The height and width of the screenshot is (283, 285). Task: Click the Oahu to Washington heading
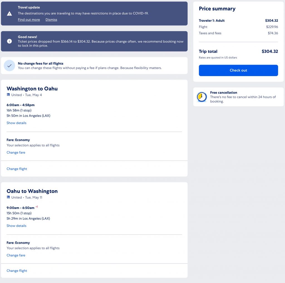point(32,191)
